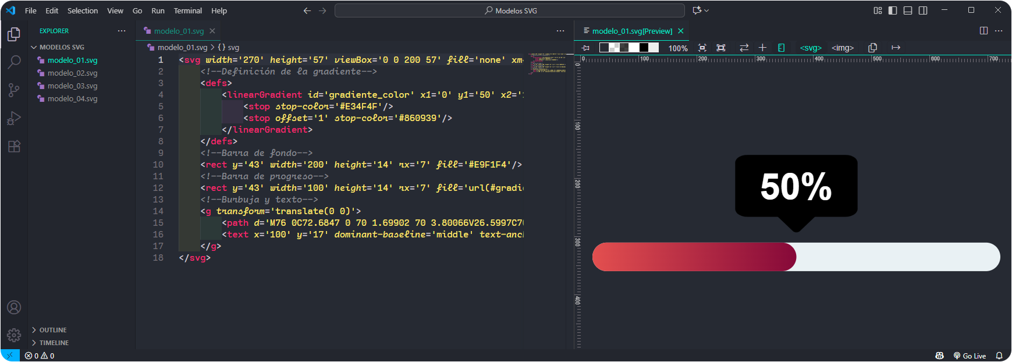The width and height of the screenshot is (1012, 362).
Task: Click the Accounts icon in activity bar
Action: [14, 307]
